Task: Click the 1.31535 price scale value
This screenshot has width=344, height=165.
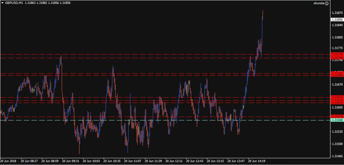Action: [338, 132]
